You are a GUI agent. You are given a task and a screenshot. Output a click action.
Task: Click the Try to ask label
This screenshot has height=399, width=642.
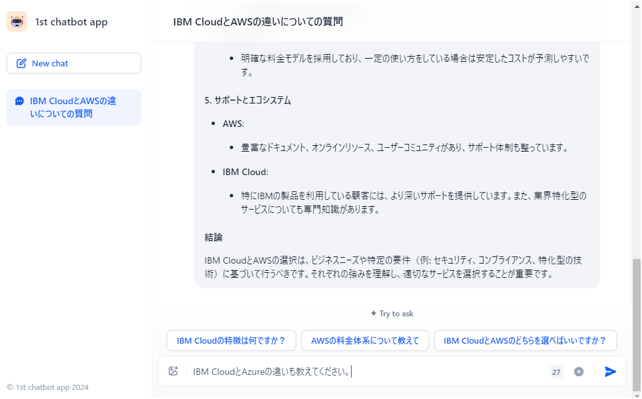[392, 314]
